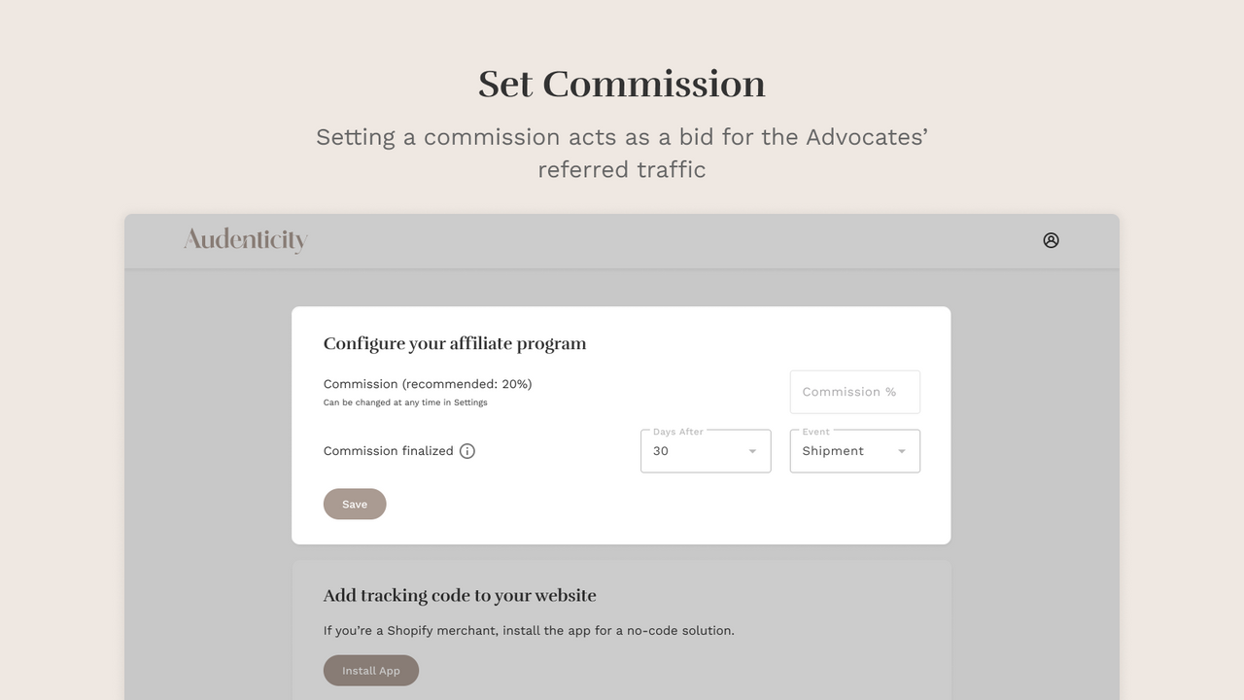
Task: Click the Install App button
Action: [x=371, y=670]
